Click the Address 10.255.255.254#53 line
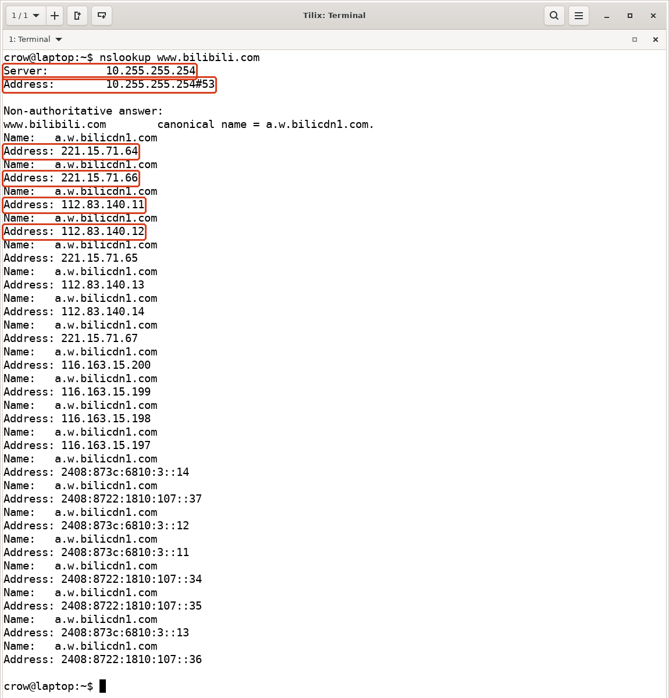The image size is (669, 698). (109, 84)
